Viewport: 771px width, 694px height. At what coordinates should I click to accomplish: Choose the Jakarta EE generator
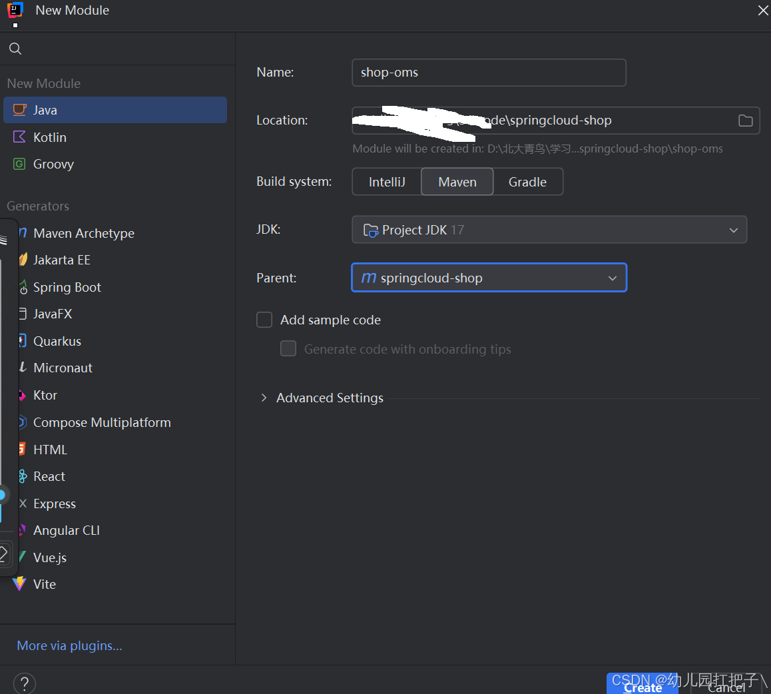click(61, 260)
